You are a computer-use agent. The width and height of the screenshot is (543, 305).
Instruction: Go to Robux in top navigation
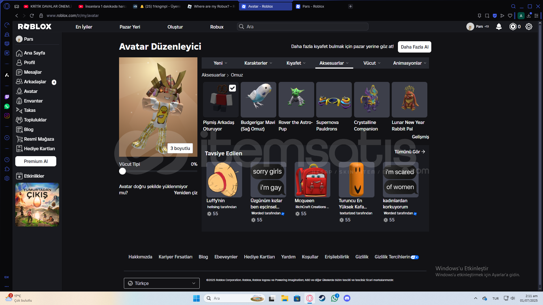tap(217, 27)
